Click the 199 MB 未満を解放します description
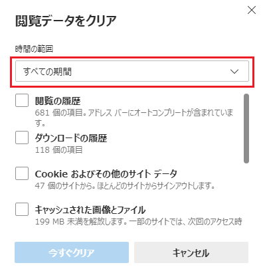This screenshot has height=277, width=263. (139, 222)
